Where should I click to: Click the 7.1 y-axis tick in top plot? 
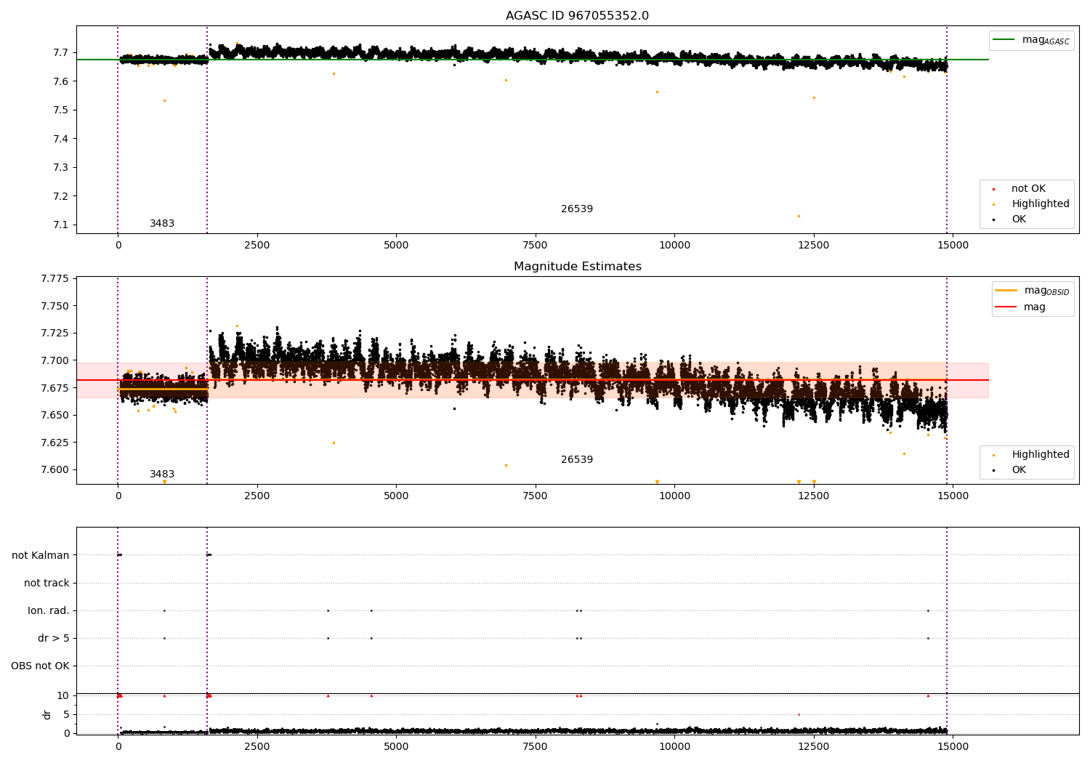pos(60,225)
